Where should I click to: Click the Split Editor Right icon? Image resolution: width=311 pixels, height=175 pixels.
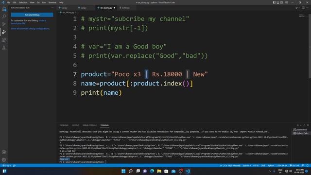click(303, 8)
